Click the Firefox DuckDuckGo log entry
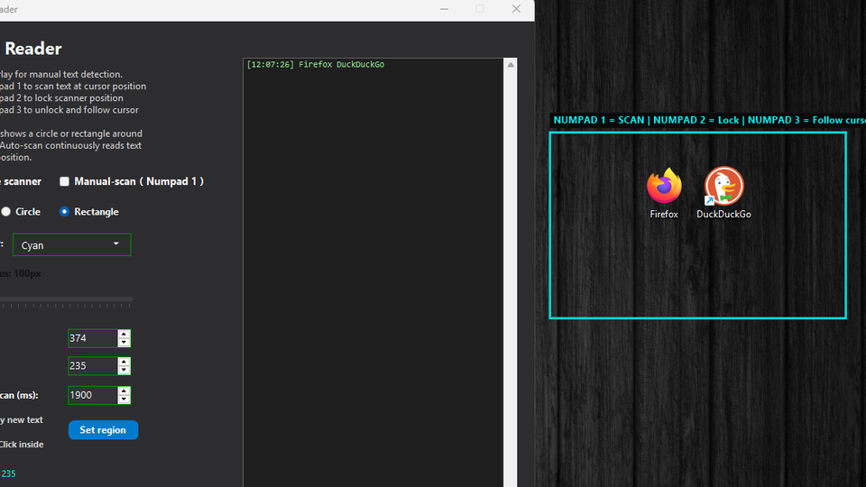The height and width of the screenshot is (487, 866). point(315,65)
